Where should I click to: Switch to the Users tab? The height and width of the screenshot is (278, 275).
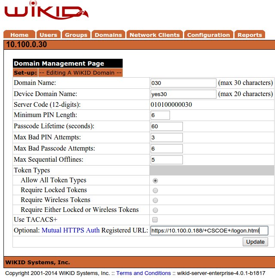pos(48,35)
